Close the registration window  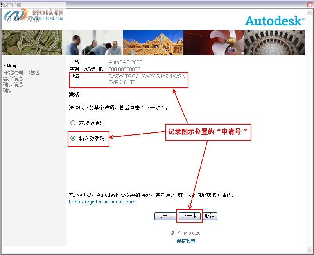coord(310,5)
